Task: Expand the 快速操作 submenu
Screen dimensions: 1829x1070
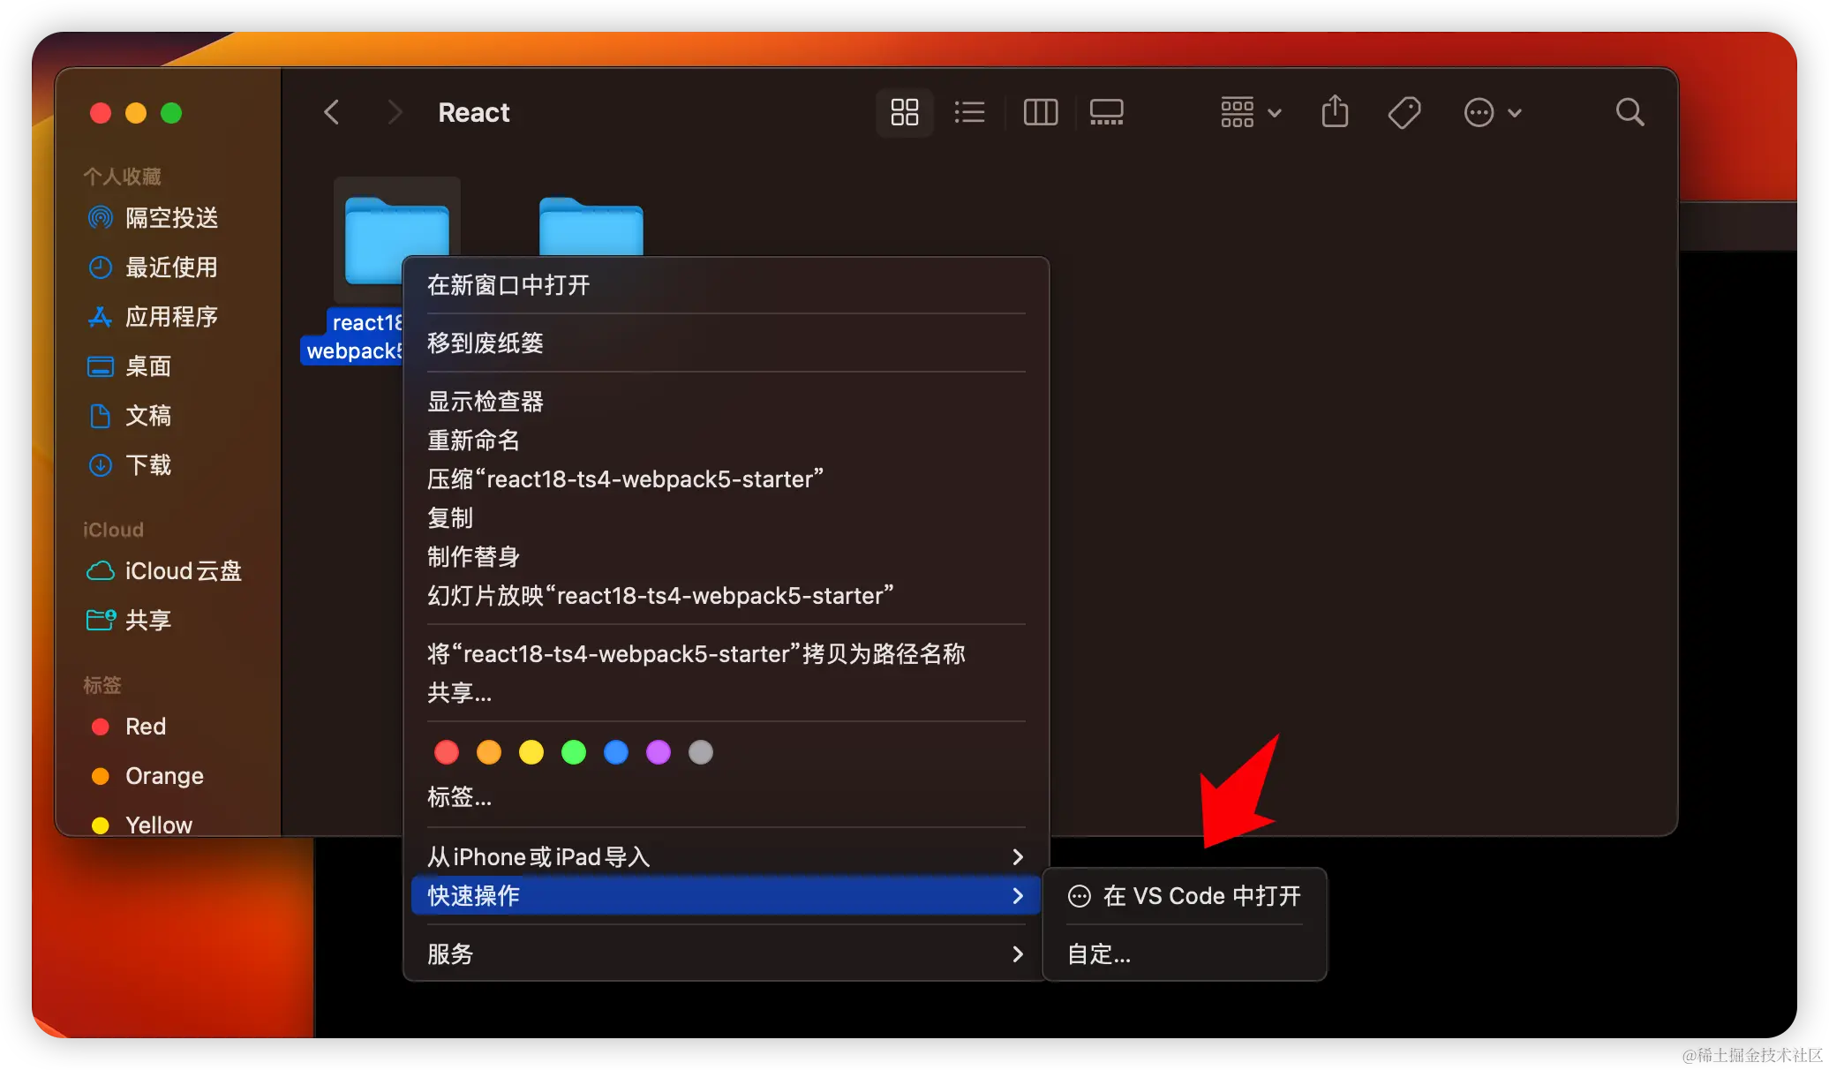Action: click(726, 895)
